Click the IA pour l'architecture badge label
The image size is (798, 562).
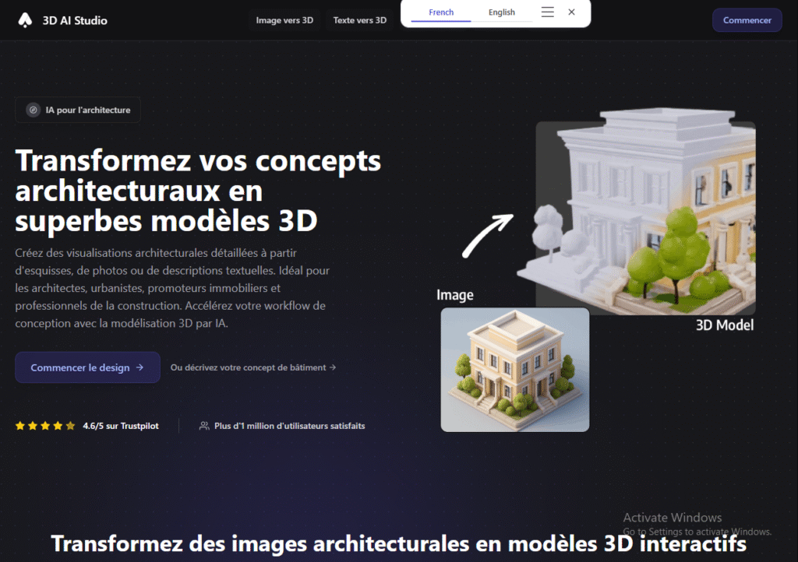tap(88, 111)
